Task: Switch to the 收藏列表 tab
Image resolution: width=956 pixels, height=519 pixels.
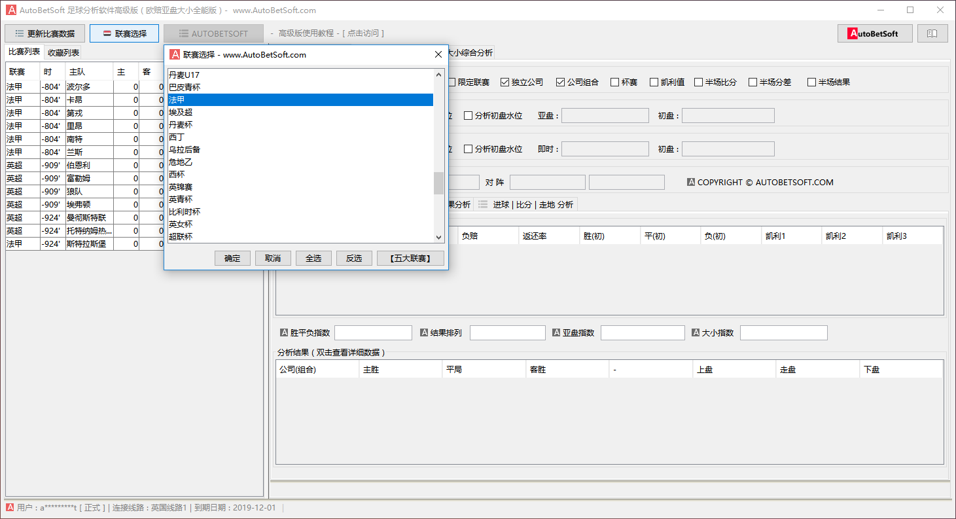Action: (63, 53)
